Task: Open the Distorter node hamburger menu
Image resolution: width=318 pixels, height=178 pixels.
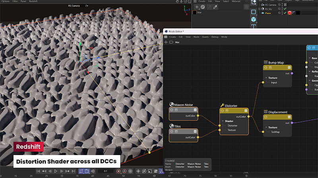Action: 246,111
